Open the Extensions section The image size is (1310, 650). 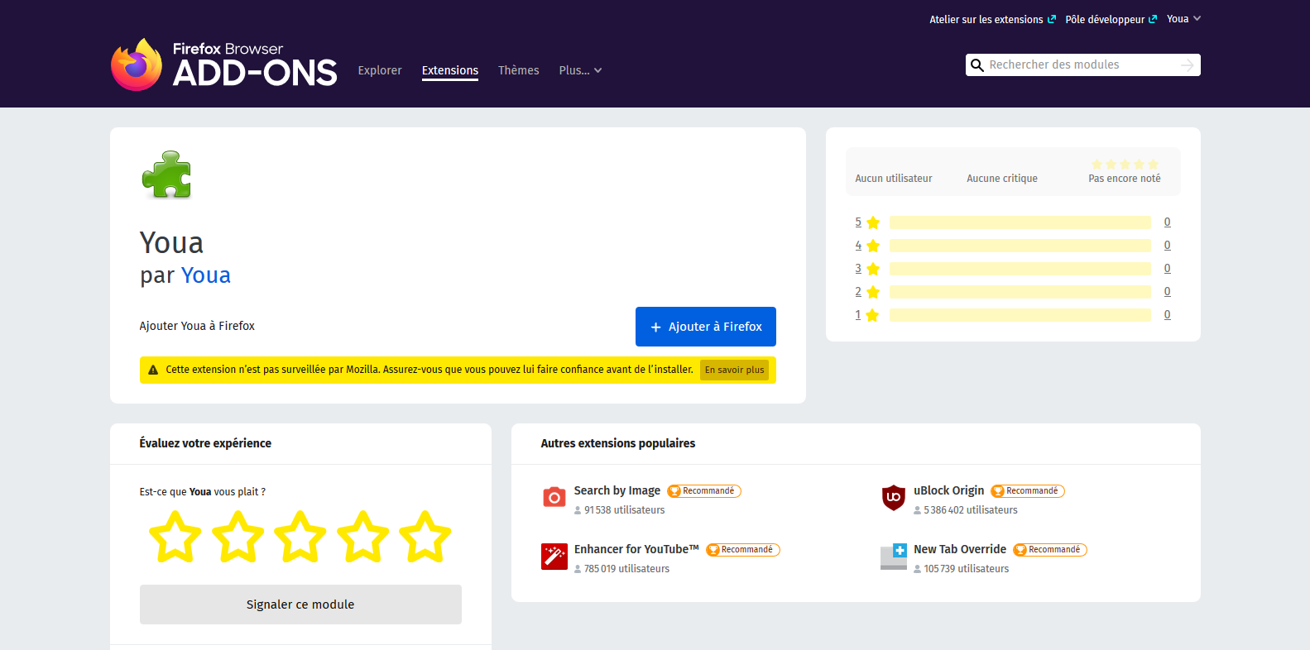coord(450,71)
